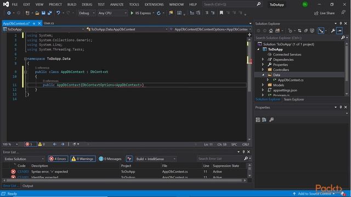The height and width of the screenshot is (197, 351).
Task: Click the Home icon in Solution Explorer
Action: click(x=271, y=31)
